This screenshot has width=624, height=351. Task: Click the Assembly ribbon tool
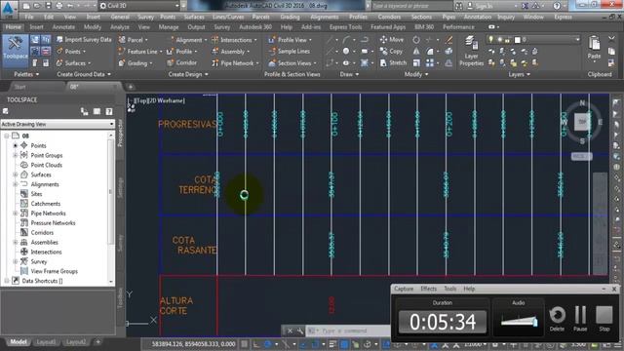tap(230, 52)
